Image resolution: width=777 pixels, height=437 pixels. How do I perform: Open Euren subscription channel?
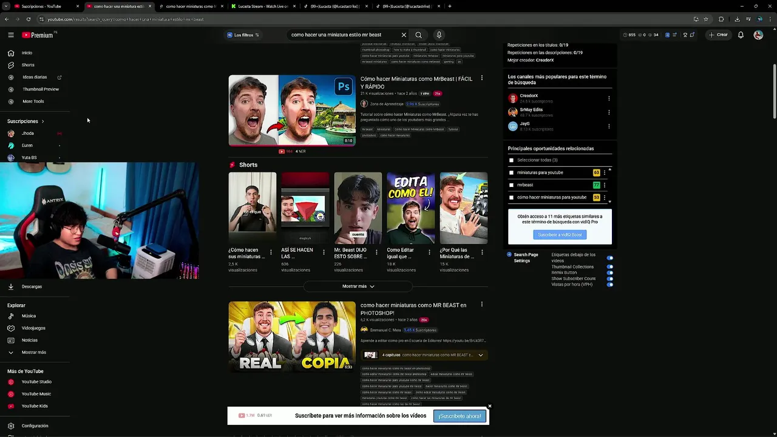pos(27,146)
